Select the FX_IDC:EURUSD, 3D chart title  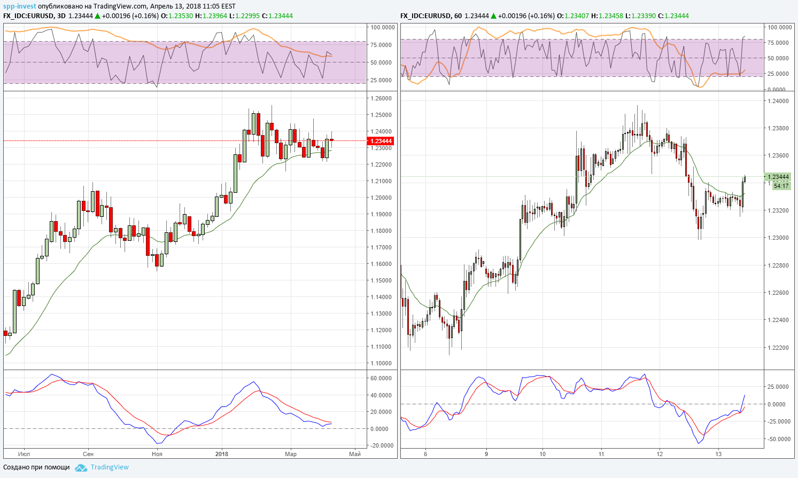pos(34,16)
